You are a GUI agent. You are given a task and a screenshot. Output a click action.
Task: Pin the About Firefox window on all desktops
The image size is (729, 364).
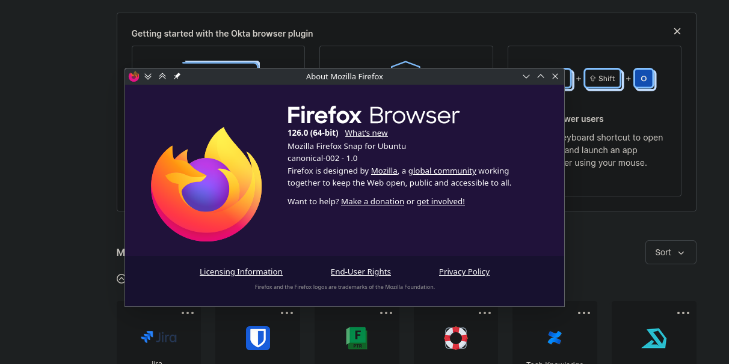coord(177,76)
